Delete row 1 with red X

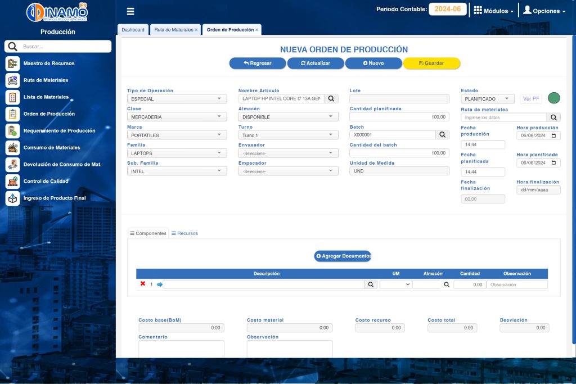(143, 284)
